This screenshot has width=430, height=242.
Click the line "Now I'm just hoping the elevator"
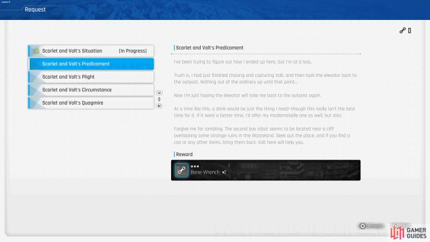point(247,95)
